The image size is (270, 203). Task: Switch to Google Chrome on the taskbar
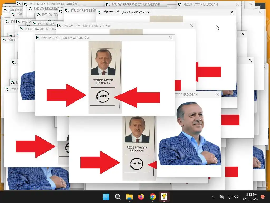153,197
